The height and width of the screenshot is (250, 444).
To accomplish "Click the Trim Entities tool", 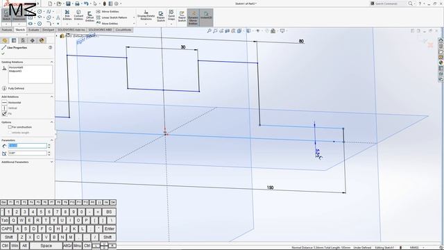I will [67, 15].
